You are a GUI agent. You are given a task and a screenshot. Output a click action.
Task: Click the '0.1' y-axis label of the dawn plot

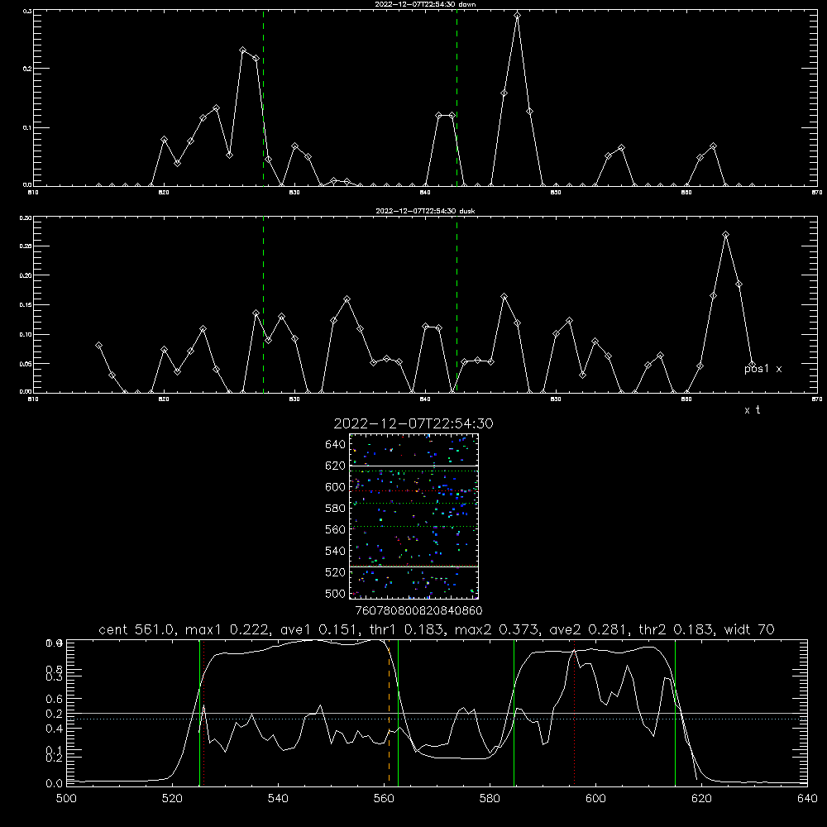pos(28,127)
